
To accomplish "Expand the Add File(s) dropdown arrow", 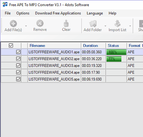I will [x=26, y=26].
